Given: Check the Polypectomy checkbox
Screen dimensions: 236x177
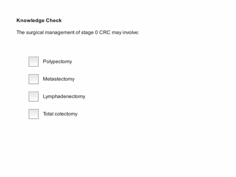Looking at the screenshot, I should [x=34, y=62].
